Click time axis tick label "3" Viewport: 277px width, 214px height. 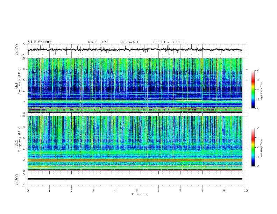tap(93, 191)
